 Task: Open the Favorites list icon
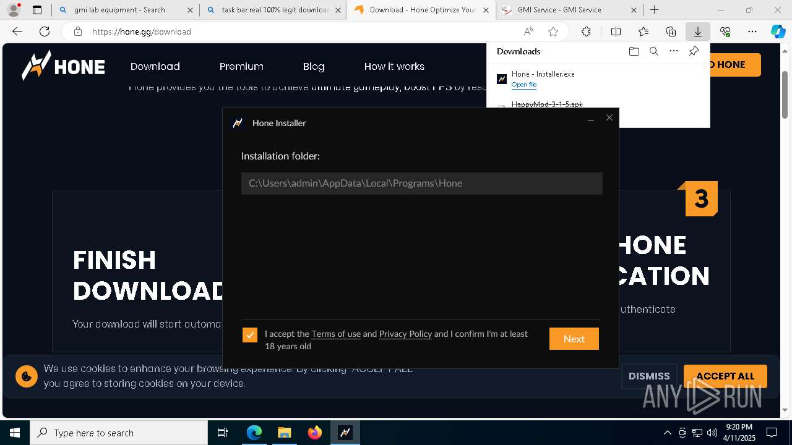click(x=643, y=32)
